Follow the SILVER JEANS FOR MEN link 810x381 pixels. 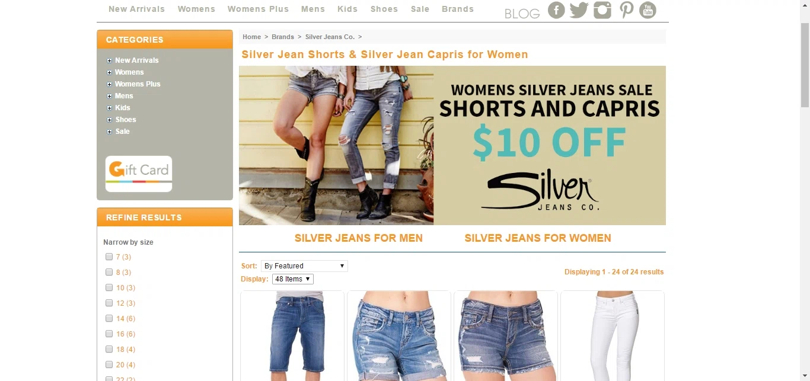pyautogui.click(x=359, y=238)
